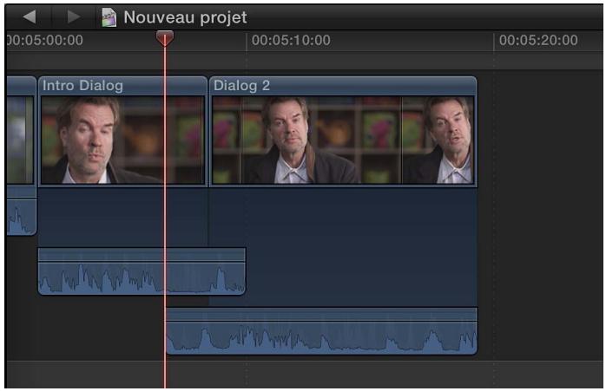
Task: Select the Intro Dialog clip title
Action: pos(82,85)
